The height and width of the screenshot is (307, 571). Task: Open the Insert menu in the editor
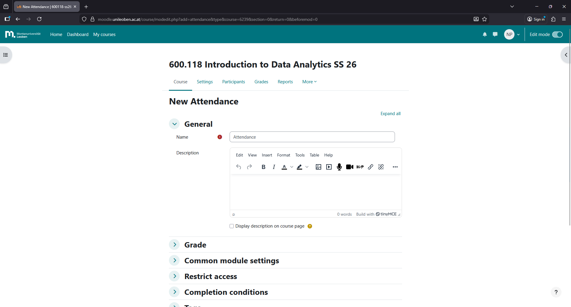click(267, 155)
